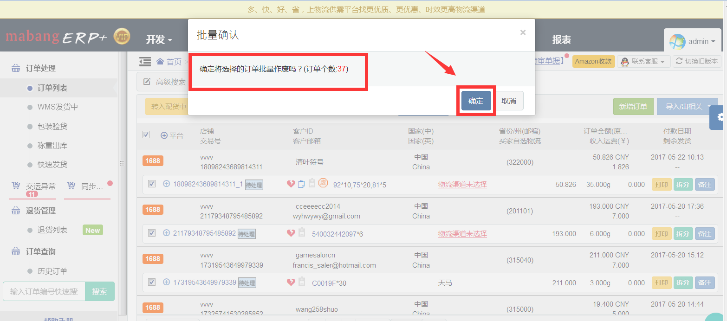Click the basket icon next to 订单处理

[x=16, y=68]
